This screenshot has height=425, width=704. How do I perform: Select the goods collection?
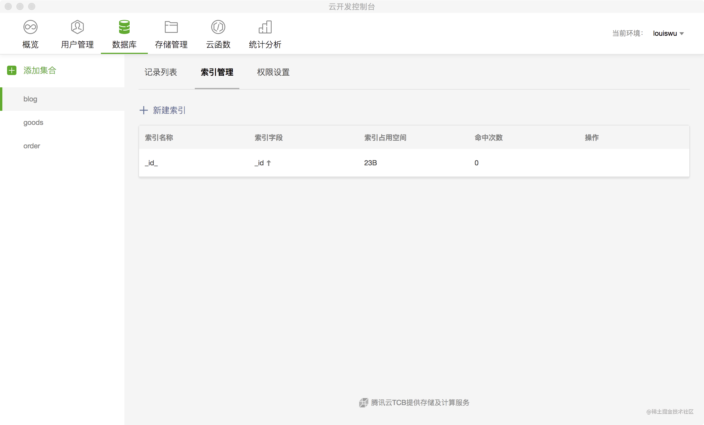pos(62,123)
